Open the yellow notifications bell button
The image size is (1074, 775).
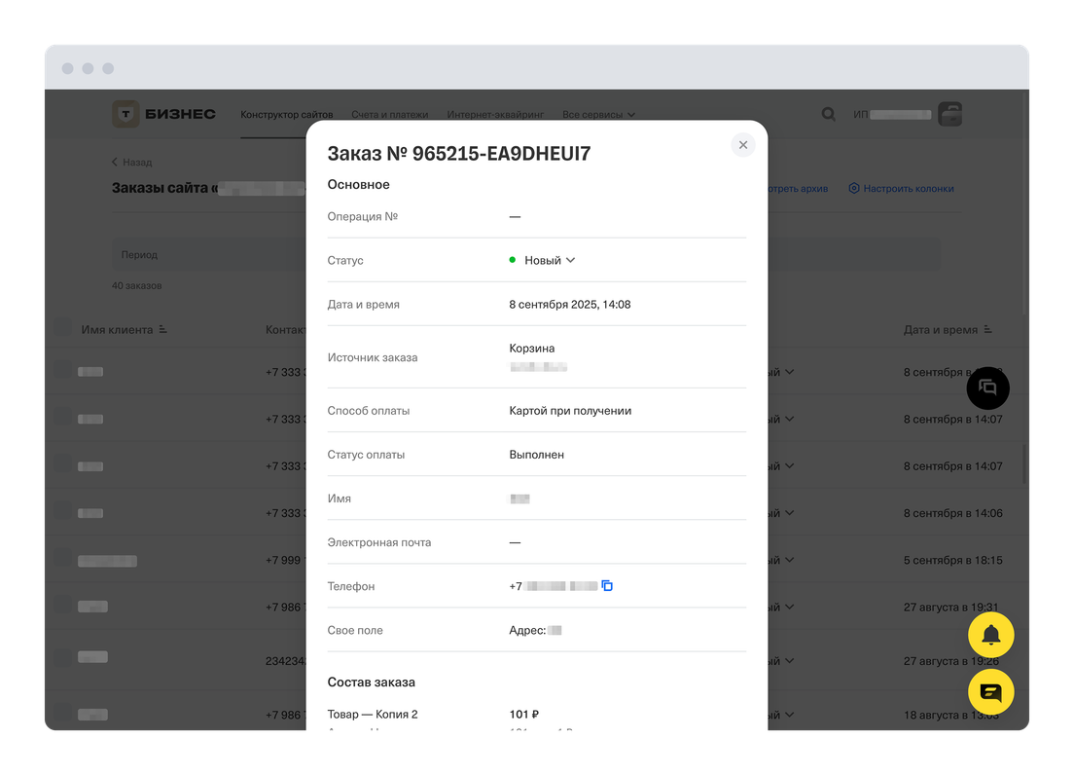point(990,636)
